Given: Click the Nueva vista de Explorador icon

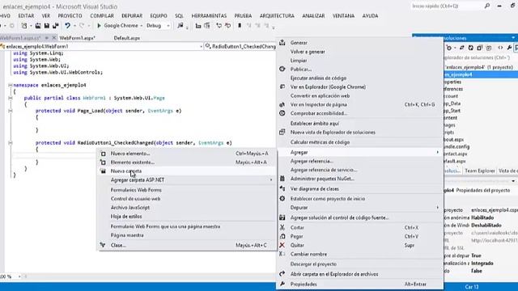Looking at the screenshot, I should coord(282,132).
